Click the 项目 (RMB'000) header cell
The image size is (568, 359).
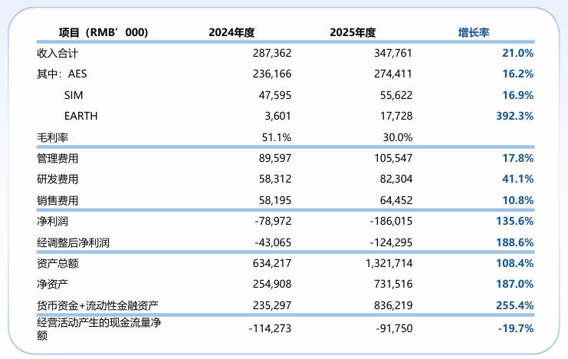click(103, 32)
